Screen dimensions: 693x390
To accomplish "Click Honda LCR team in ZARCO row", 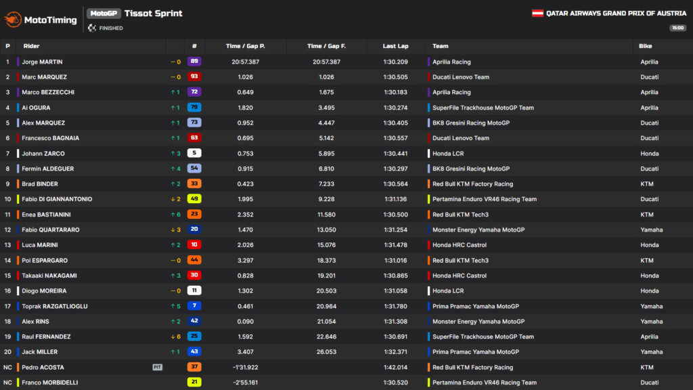I will click(x=448, y=154).
